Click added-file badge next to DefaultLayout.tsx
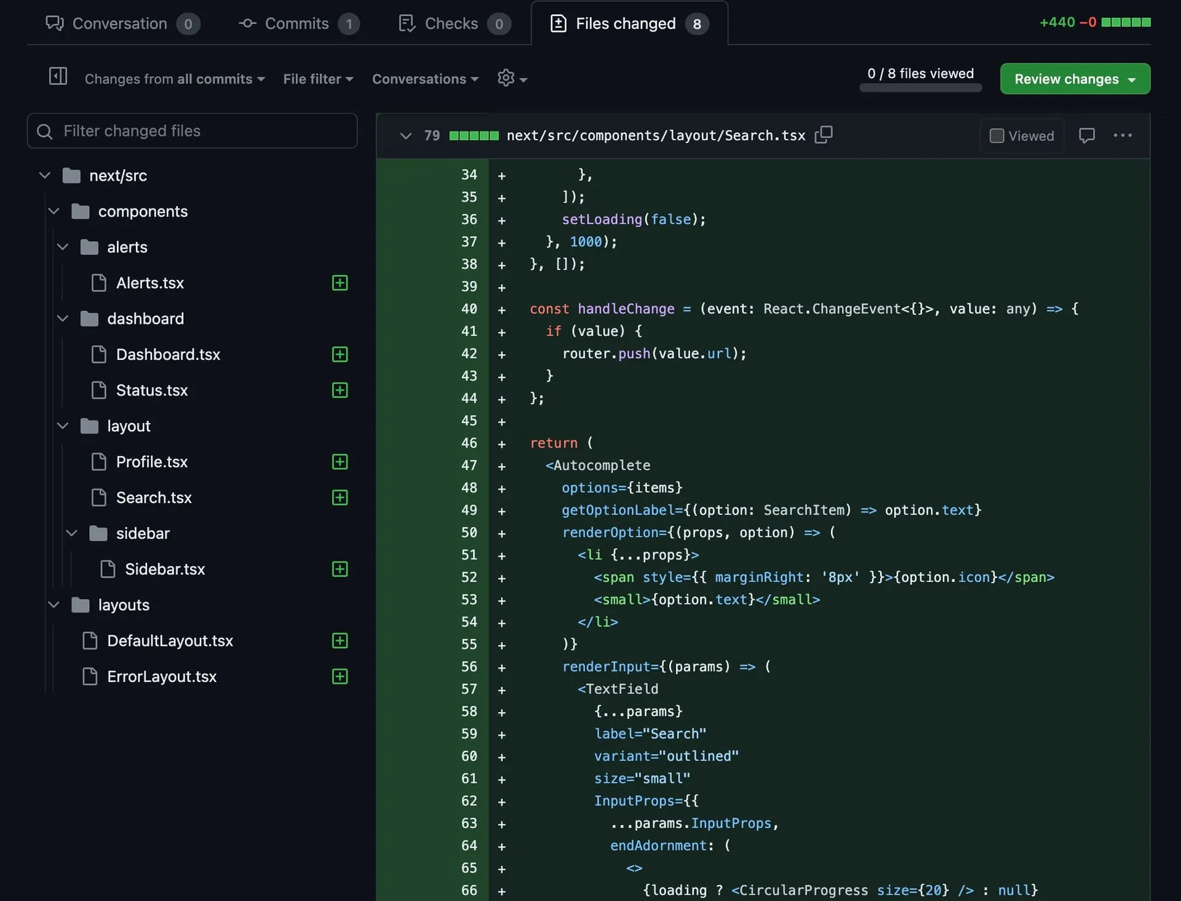1181x901 pixels. click(x=340, y=641)
